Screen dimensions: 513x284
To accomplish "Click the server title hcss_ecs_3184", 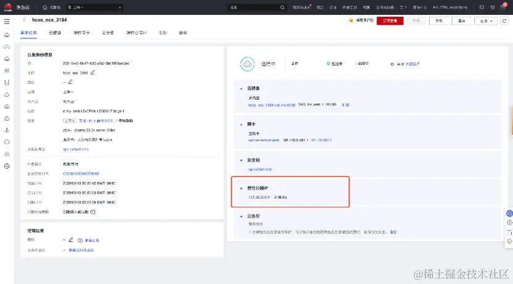I will coord(49,20).
